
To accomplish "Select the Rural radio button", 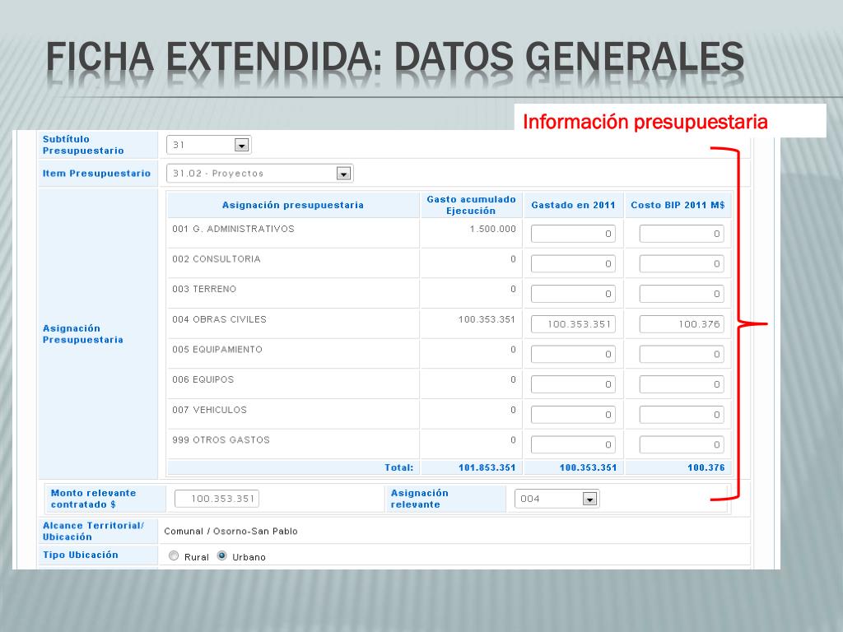I will 174,555.
